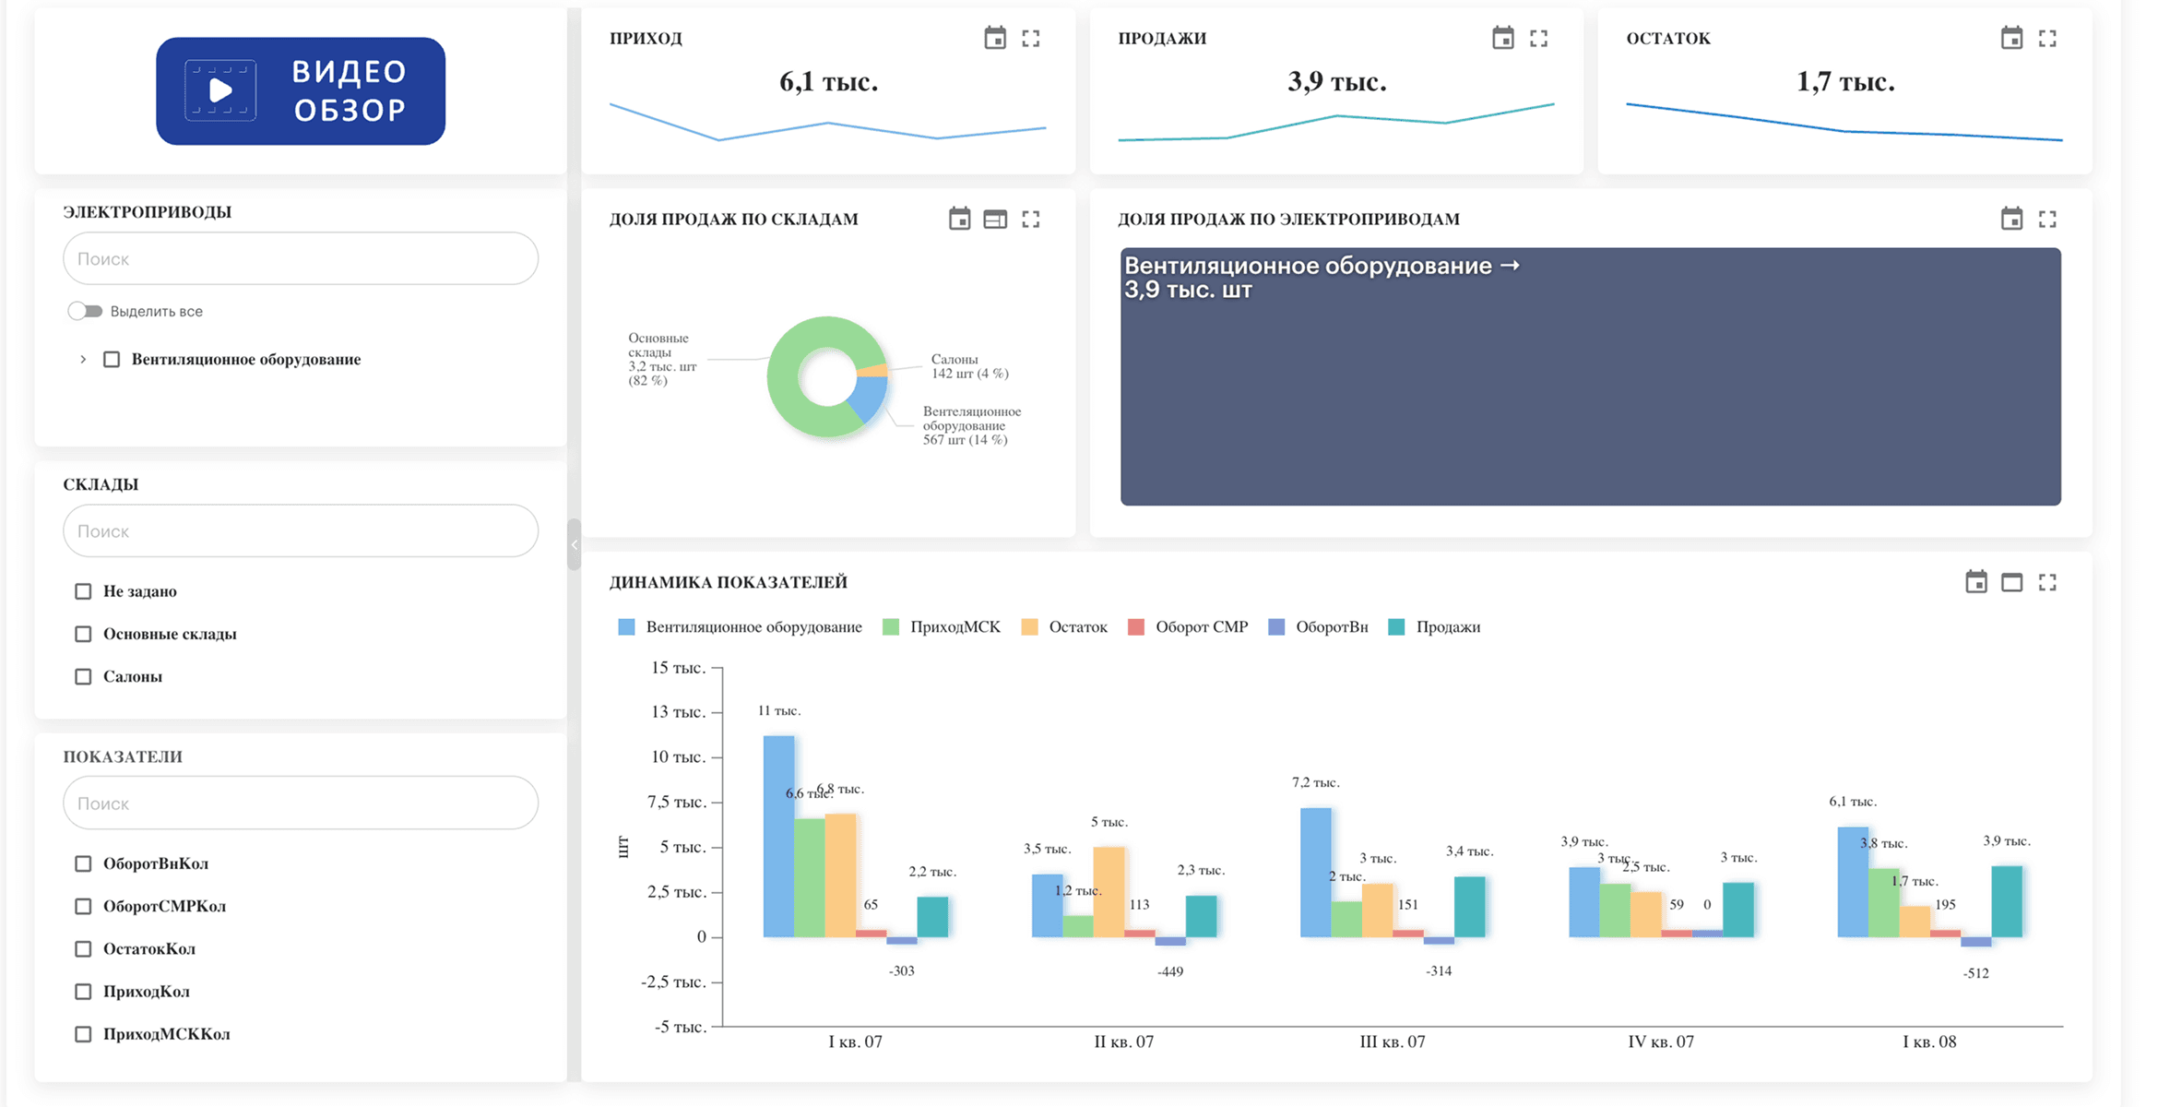The image size is (2158, 1107).
Task: Open calendar on ОСТАТОК card
Action: tap(2011, 38)
